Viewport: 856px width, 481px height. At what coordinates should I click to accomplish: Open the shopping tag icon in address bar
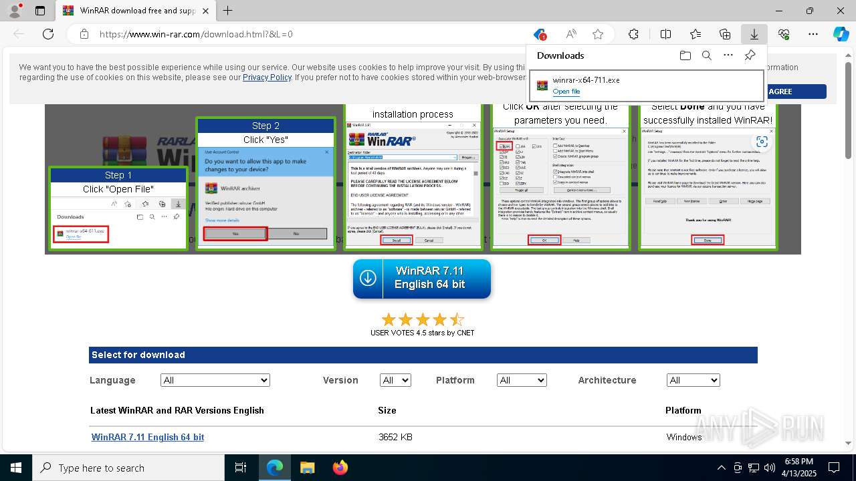click(540, 35)
